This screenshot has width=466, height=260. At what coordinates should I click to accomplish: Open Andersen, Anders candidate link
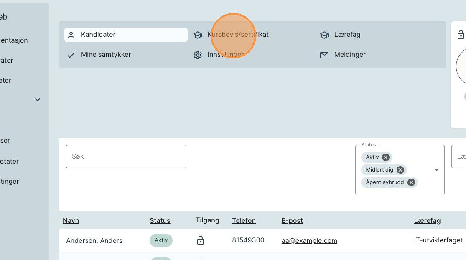pos(94,240)
